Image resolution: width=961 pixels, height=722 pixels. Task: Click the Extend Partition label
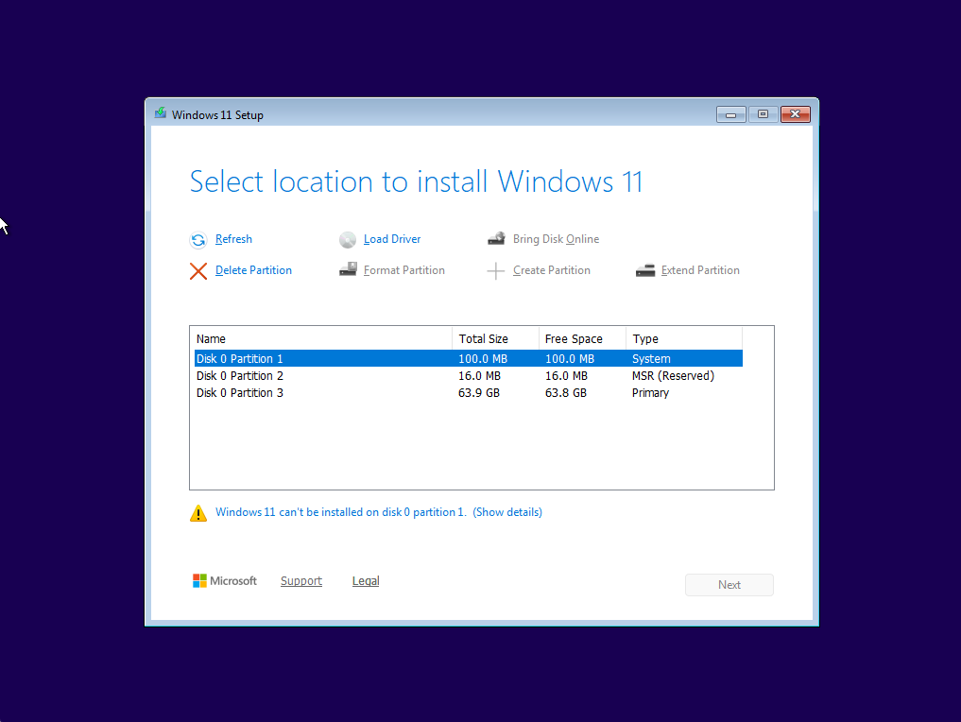700,270
